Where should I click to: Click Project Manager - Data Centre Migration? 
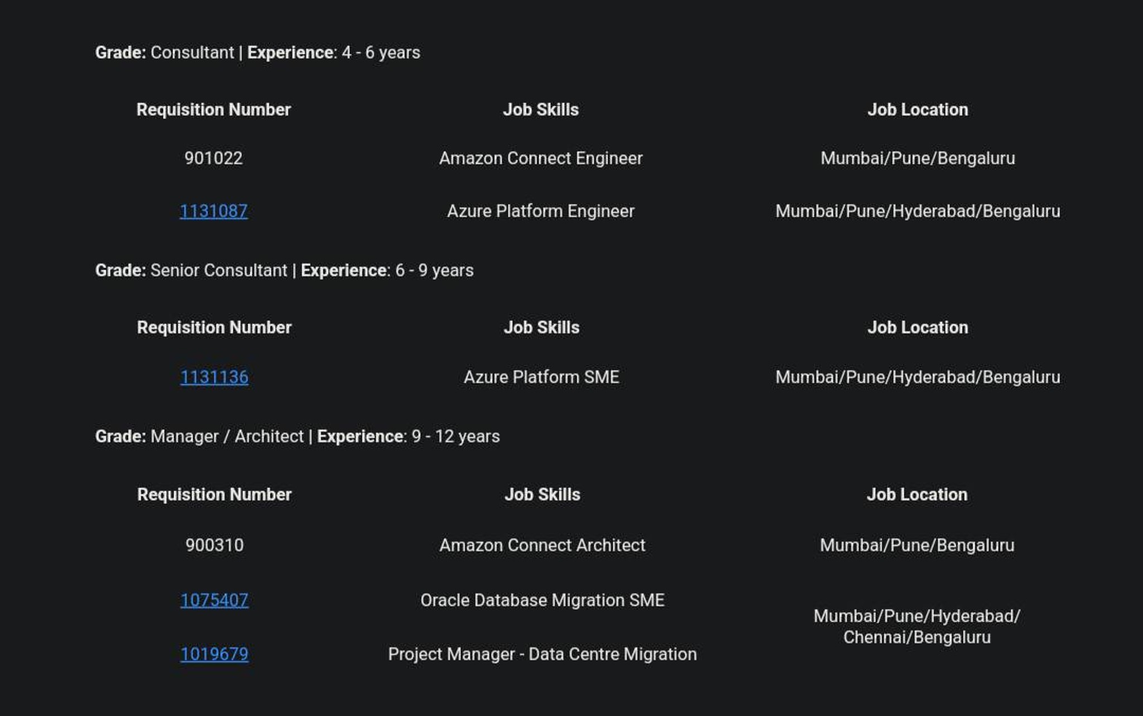(x=542, y=654)
